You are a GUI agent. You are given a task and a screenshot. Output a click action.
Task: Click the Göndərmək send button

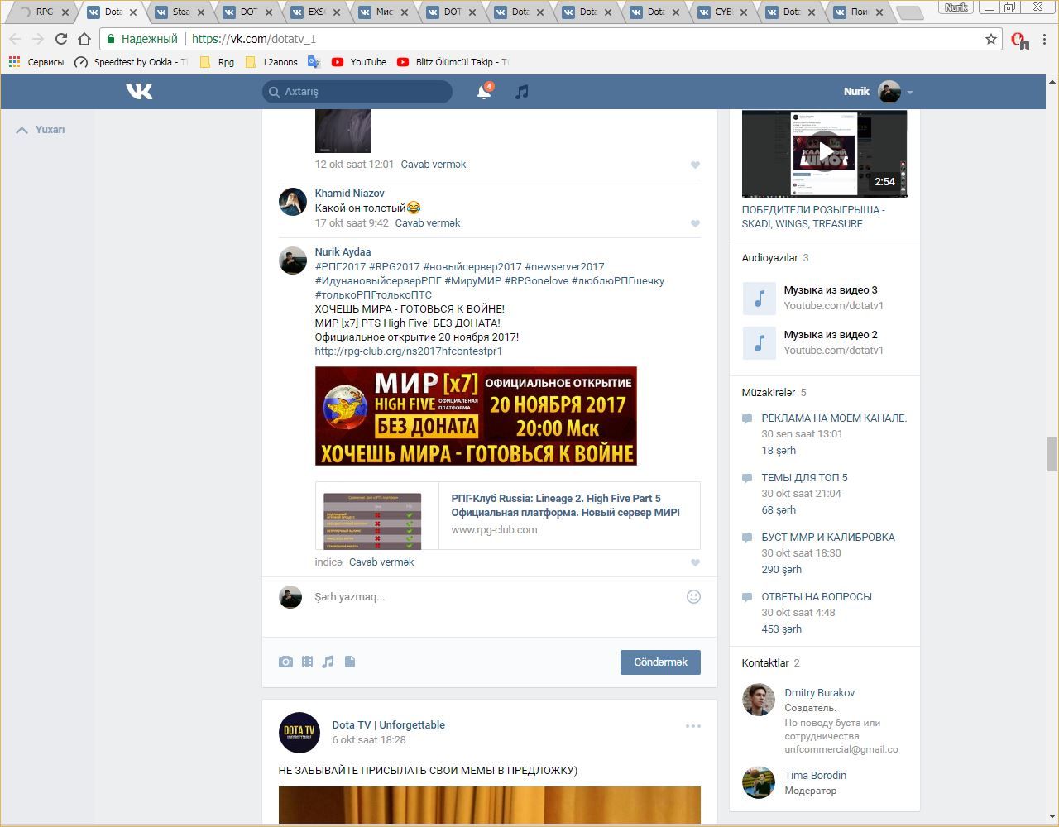[660, 662]
